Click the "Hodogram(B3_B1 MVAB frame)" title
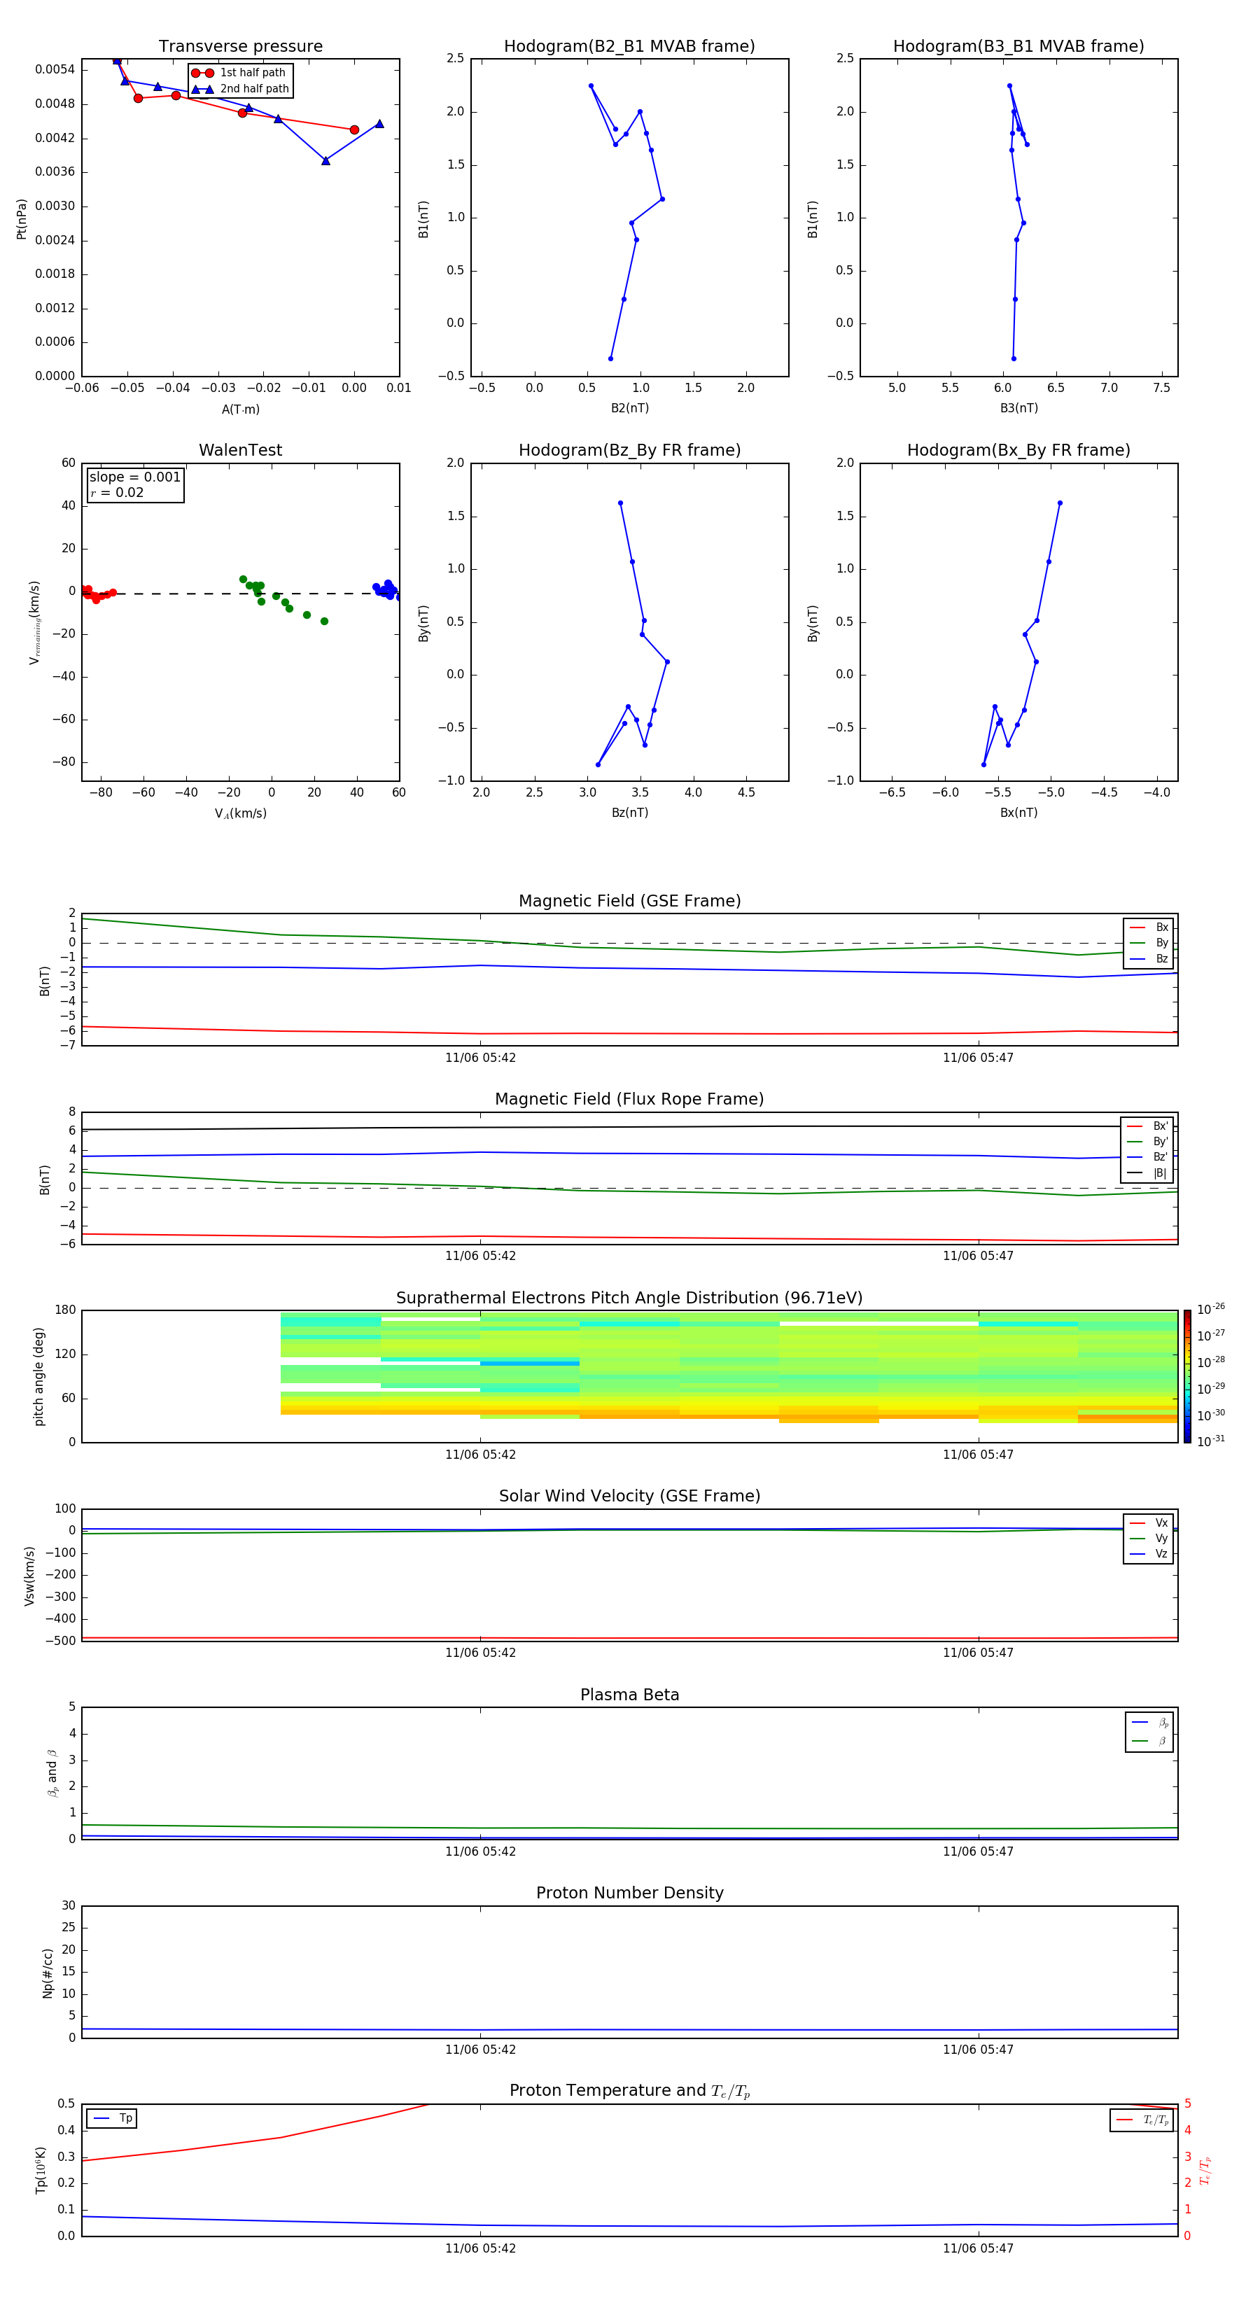Screen dimensions: 1260x2310 pyautogui.click(x=1018, y=47)
